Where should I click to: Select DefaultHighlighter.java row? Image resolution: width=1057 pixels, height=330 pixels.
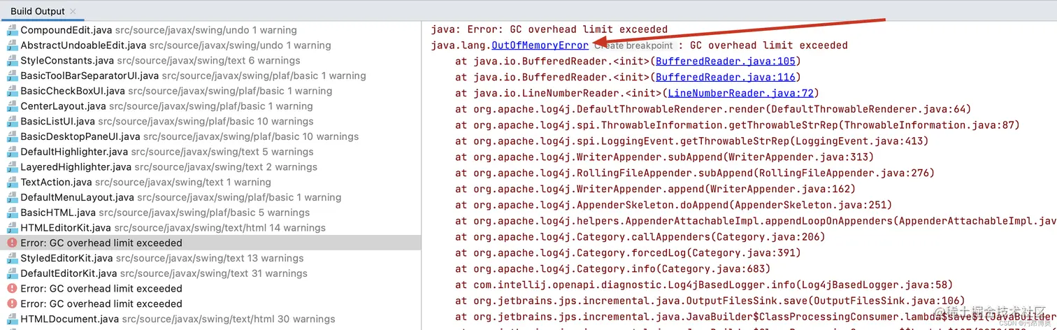pyautogui.click(x=211, y=152)
